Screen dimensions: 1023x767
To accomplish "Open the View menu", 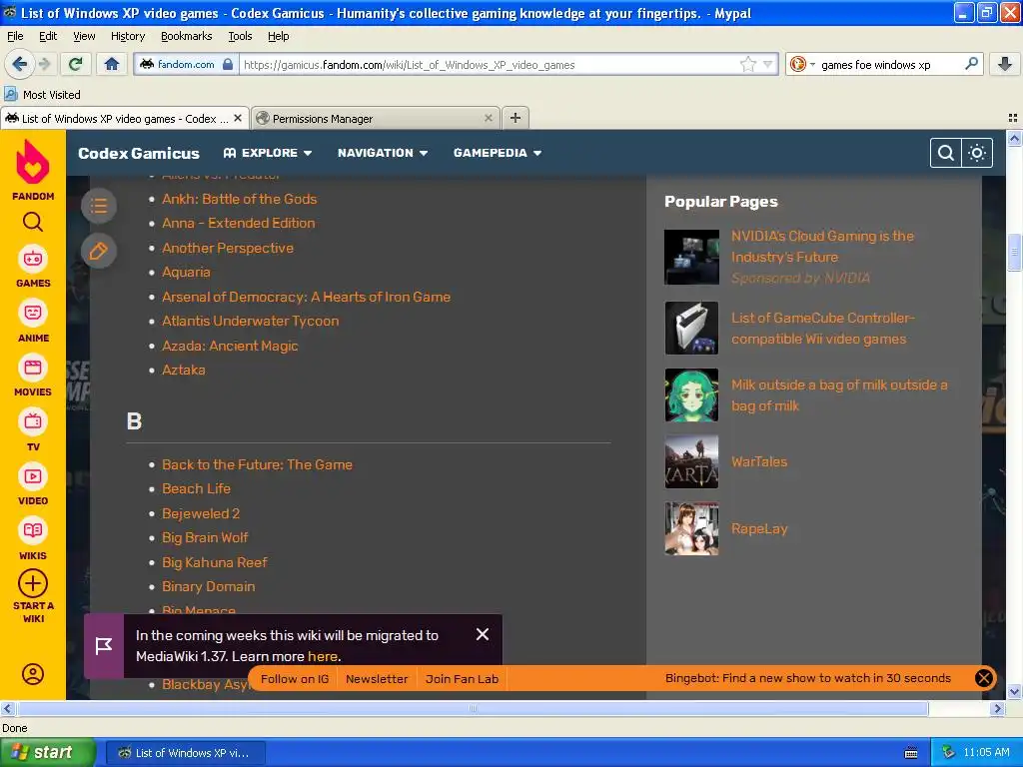I will point(84,36).
